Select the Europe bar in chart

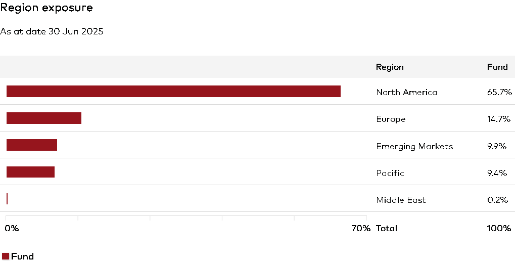click(44, 118)
